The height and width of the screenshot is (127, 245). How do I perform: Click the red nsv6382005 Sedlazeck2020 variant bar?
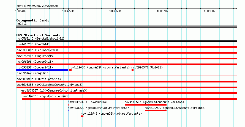pos(127,53)
